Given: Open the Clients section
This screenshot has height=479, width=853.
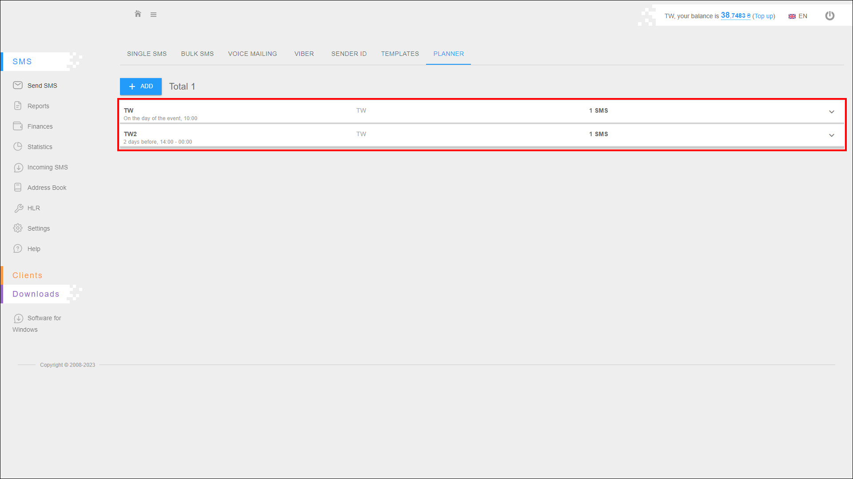Looking at the screenshot, I should coord(28,275).
